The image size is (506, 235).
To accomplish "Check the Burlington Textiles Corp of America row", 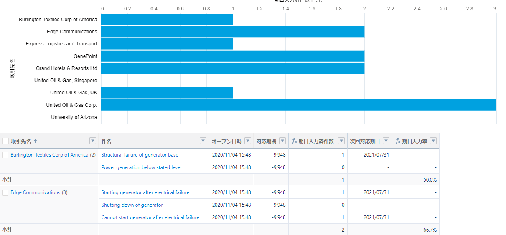I will [x=5, y=155].
